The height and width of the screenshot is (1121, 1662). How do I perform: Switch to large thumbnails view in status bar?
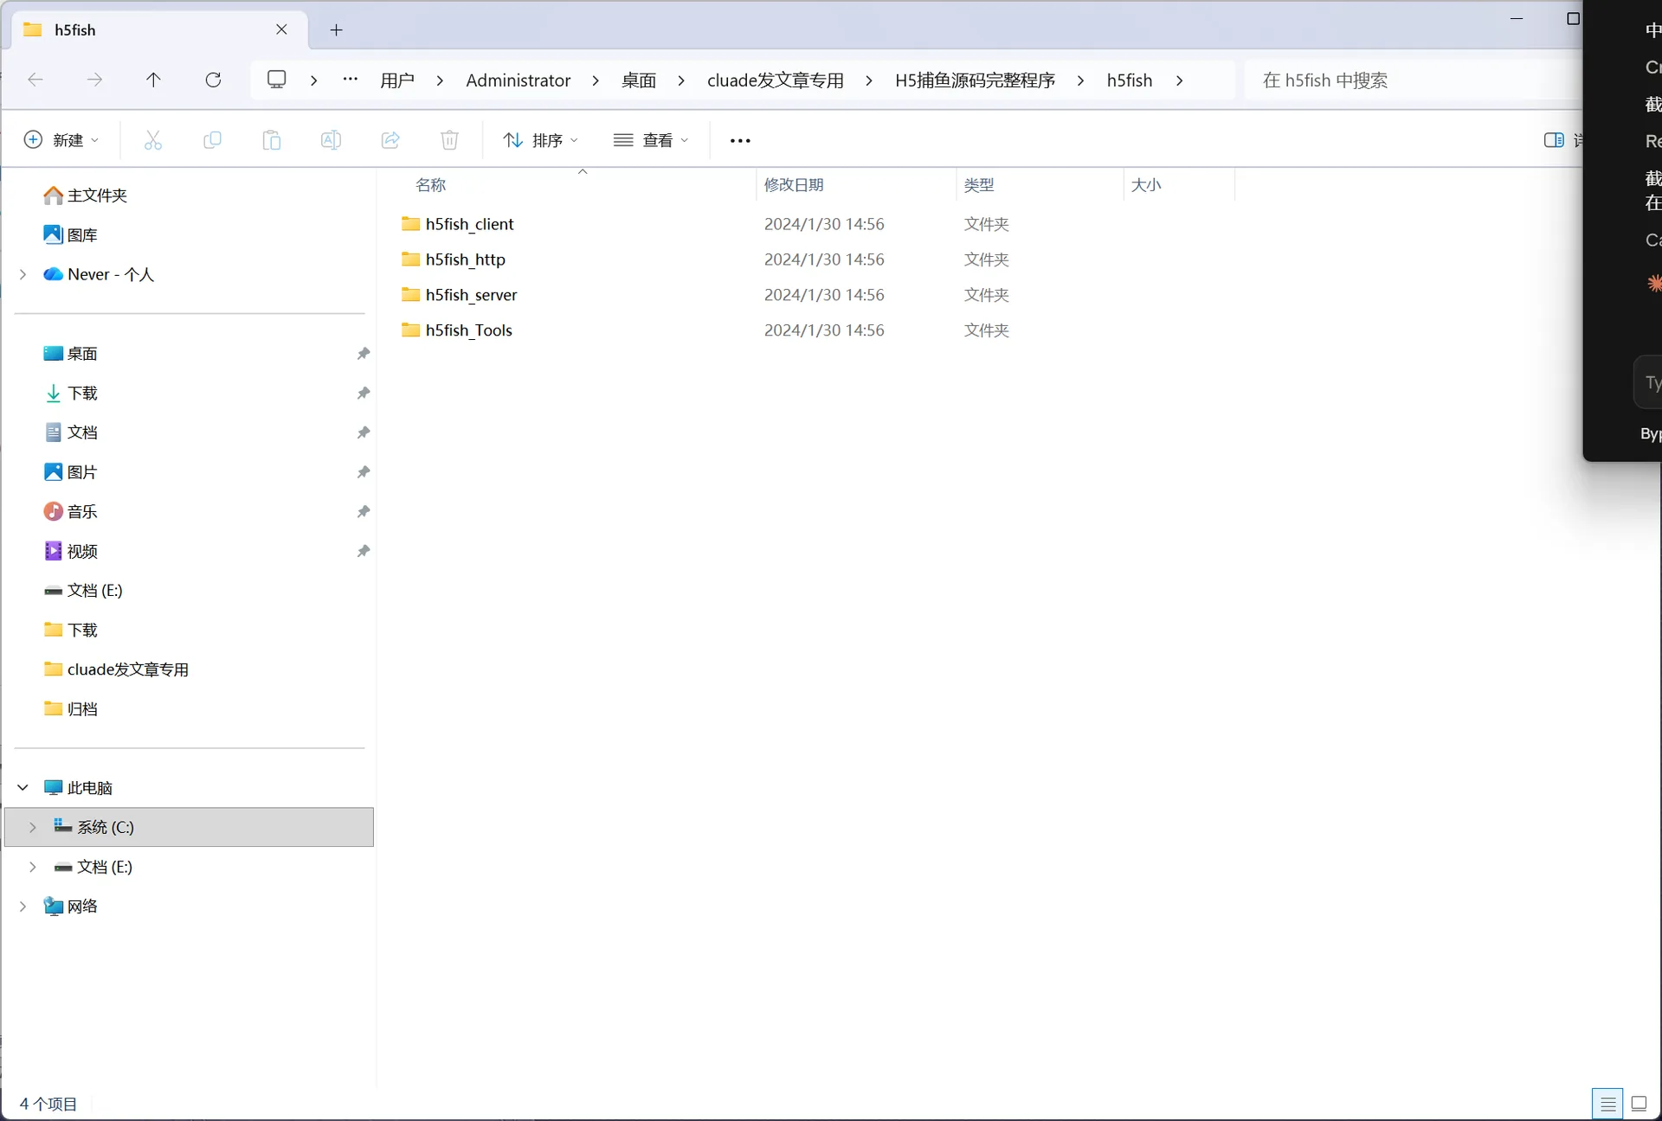1639,1104
